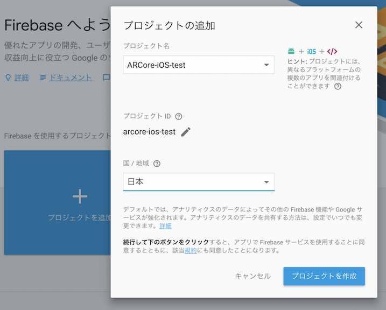Click the lightbulb icon beside 詳細
386x310 pixels.
[8, 77]
